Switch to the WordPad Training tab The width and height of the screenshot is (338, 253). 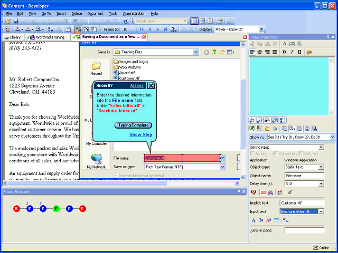pyautogui.click(x=48, y=37)
